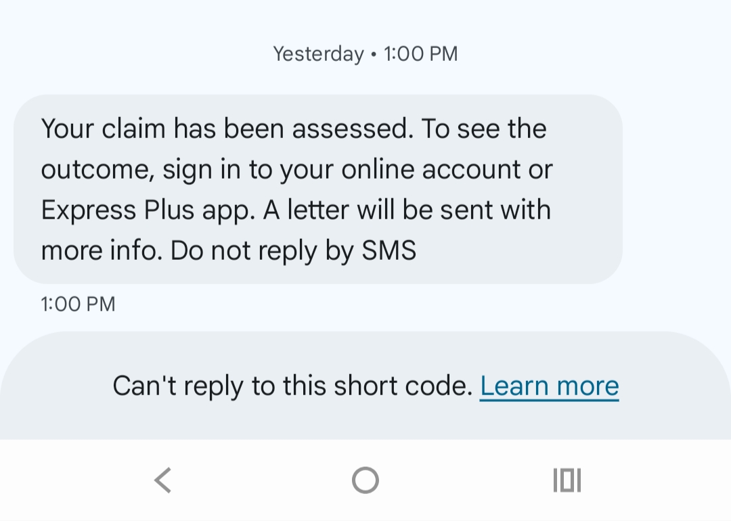Tap the 1:00 PM timestamp under the message
731x521 pixels.
78,304
